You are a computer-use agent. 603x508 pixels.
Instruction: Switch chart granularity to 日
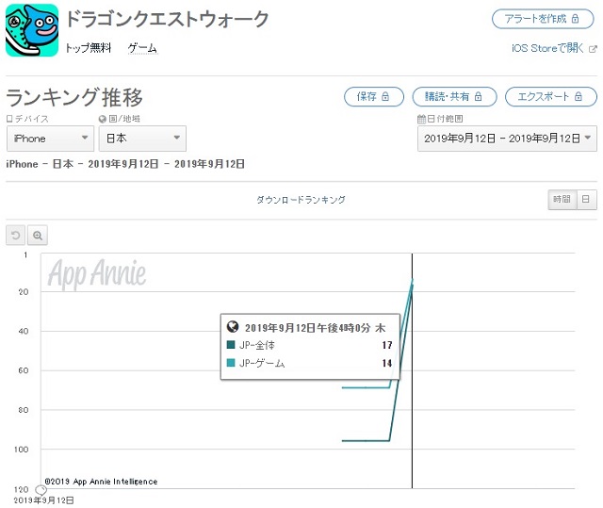coord(586,199)
